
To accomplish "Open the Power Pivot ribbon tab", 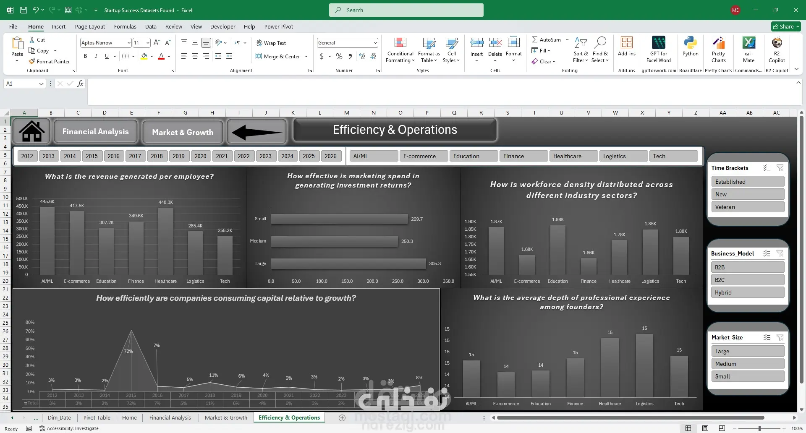I will tap(279, 26).
